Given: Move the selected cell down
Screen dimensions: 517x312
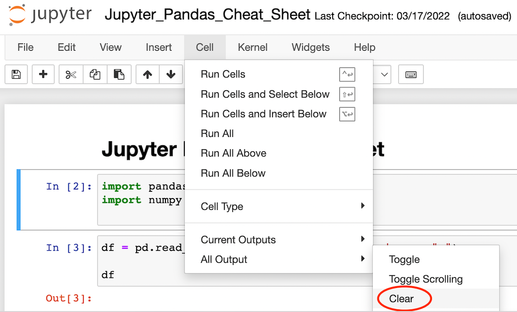Looking at the screenshot, I should (x=170, y=75).
